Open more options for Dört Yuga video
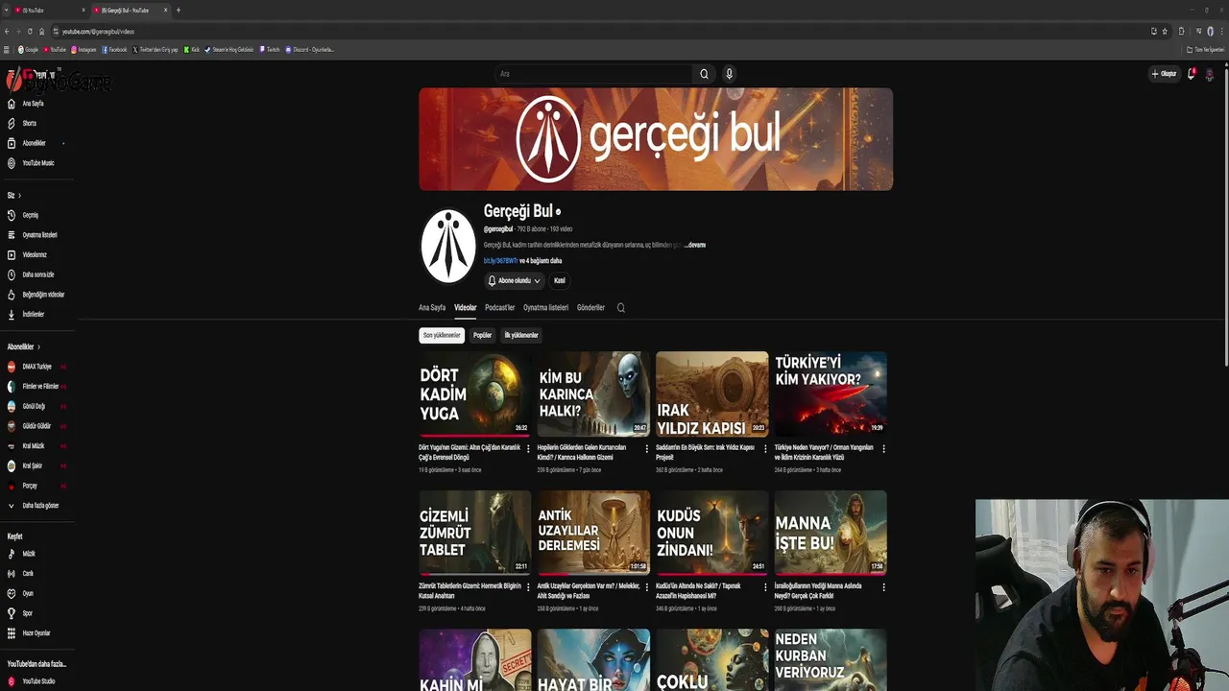The image size is (1229, 691). 527,448
